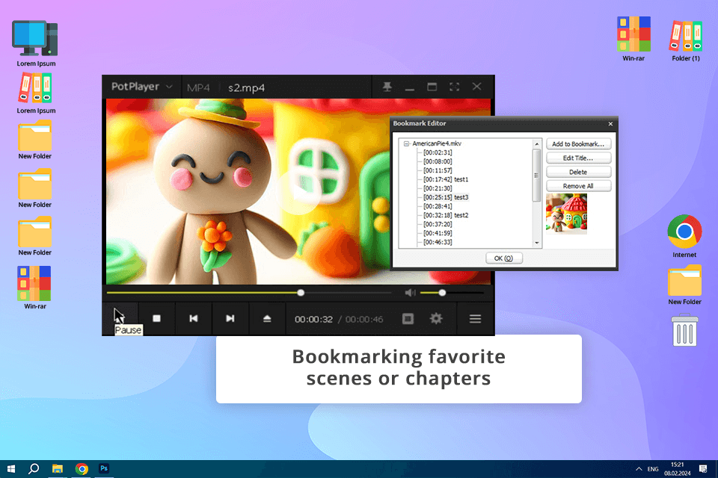Click bookmark list scrollbar up arrow
Image resolution: width=718 pixels, height=478 pixels.
tap(537, 144)
